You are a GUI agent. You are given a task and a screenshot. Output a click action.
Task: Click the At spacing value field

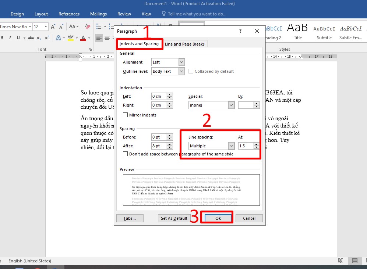click(x=246, y=146)
